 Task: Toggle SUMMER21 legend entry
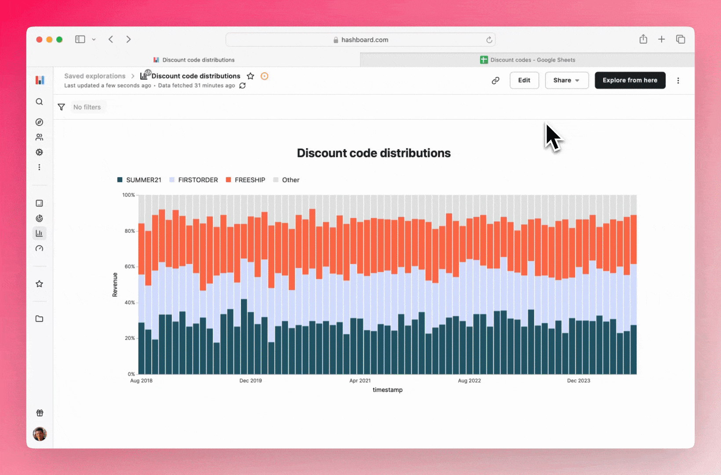pyautogui.click(x=139, y=180)
